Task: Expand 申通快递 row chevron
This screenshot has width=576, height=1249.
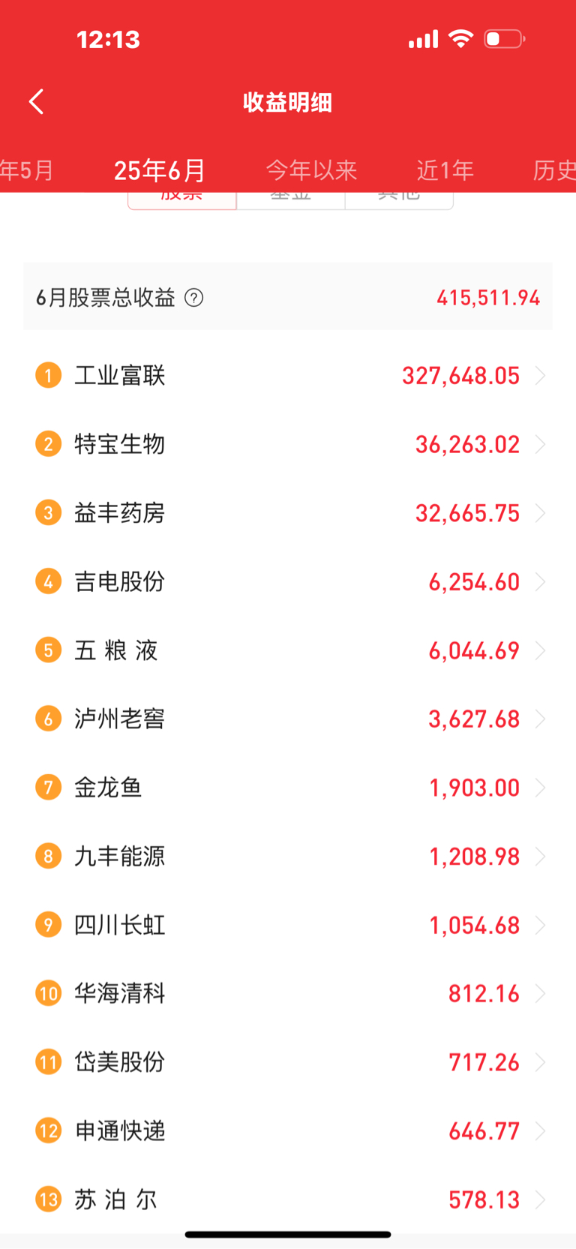Action: 540,1130
